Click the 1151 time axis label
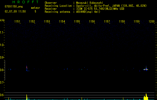Viewport: 157px width, 100px height. click(x=17, y=21)
